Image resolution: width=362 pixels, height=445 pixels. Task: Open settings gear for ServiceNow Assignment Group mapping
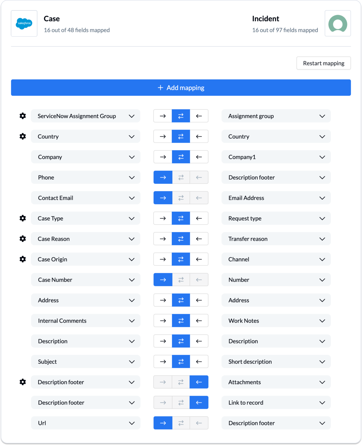tap(23, 116)
